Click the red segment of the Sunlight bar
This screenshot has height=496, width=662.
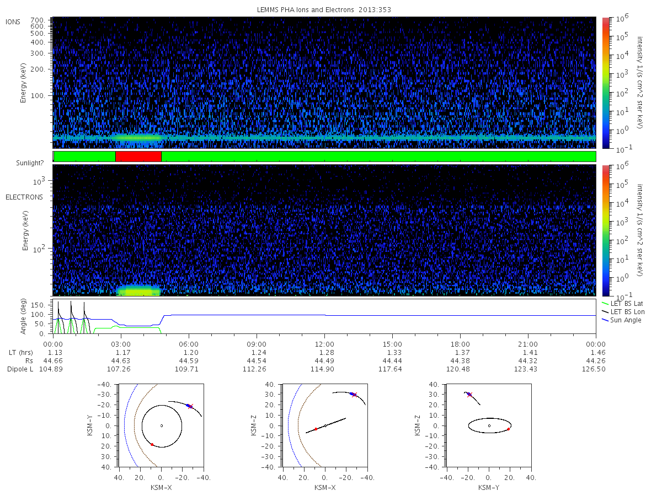(138, 157)
